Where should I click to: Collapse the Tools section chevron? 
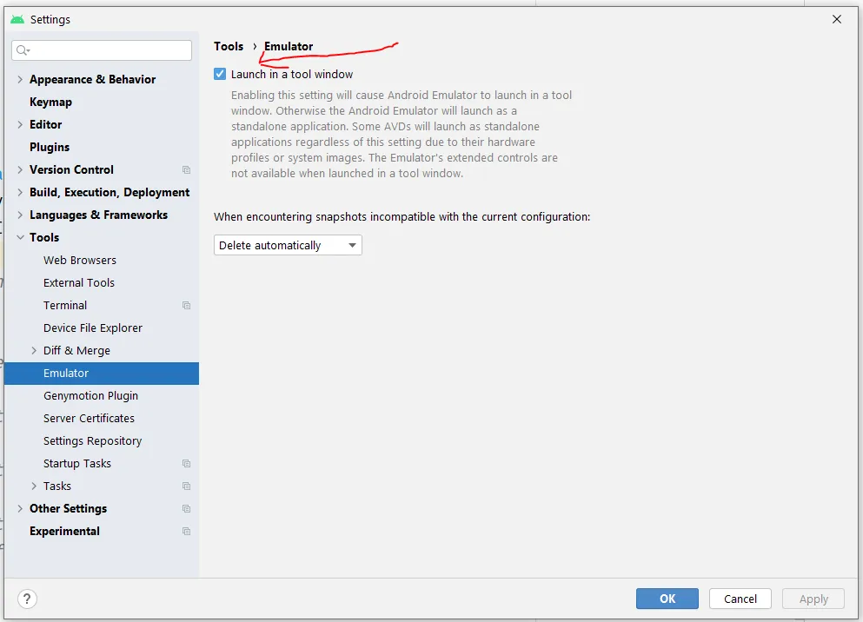click(20, 237)
